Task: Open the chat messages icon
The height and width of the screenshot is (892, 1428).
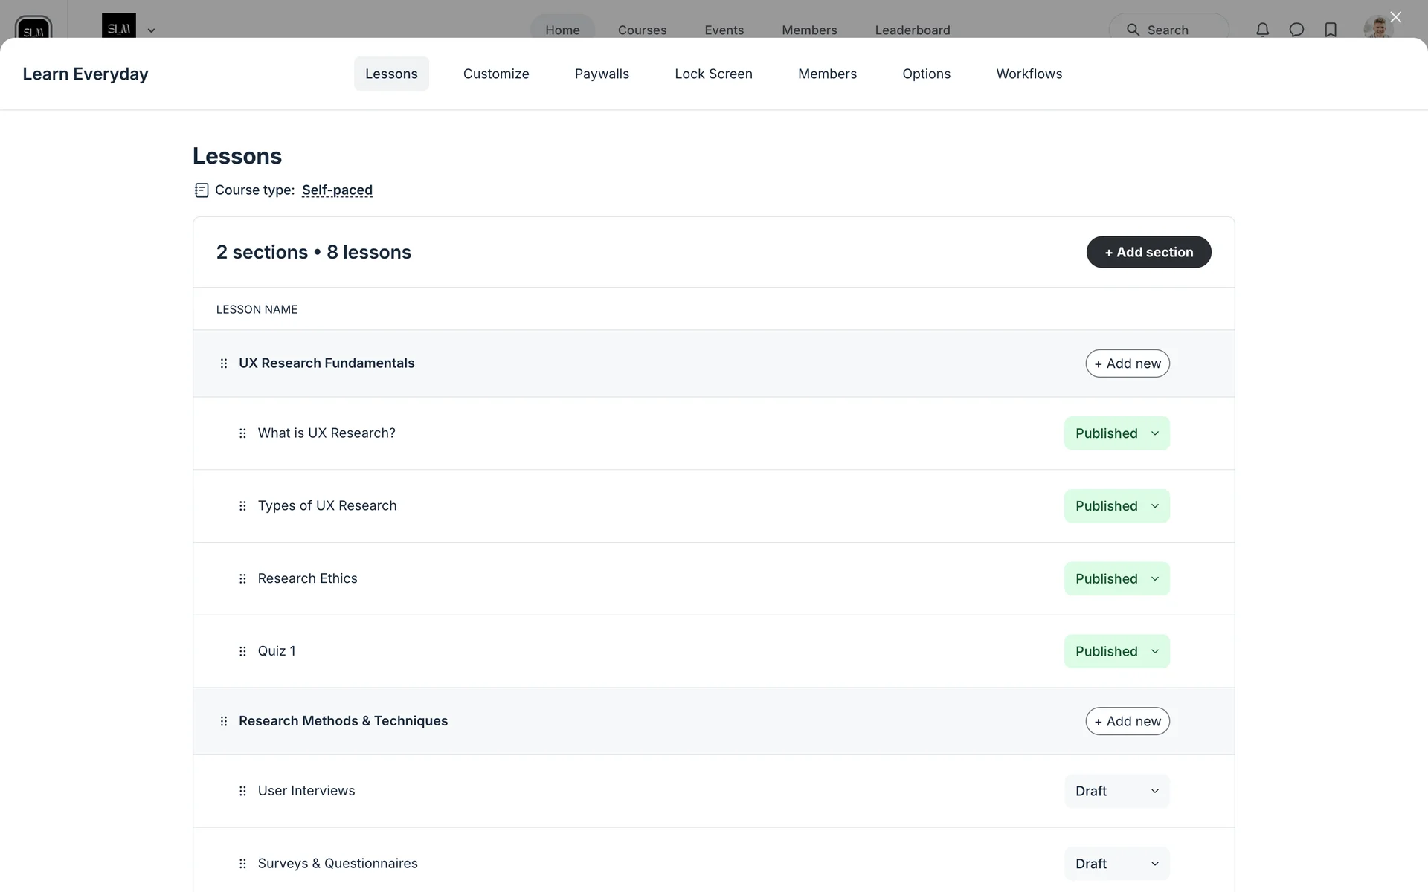Action: [1296, 30]
